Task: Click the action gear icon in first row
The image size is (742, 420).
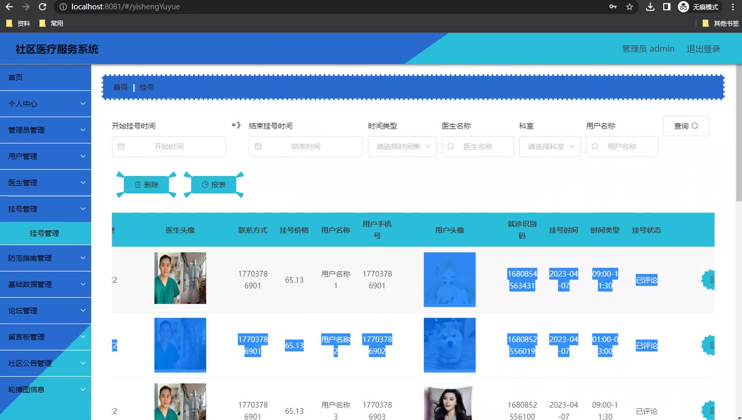Action: 708,279
